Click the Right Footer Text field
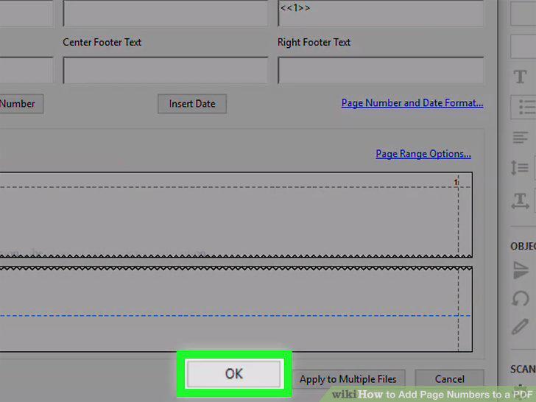This screenshot has width=536, height=402. pos(381,70)
